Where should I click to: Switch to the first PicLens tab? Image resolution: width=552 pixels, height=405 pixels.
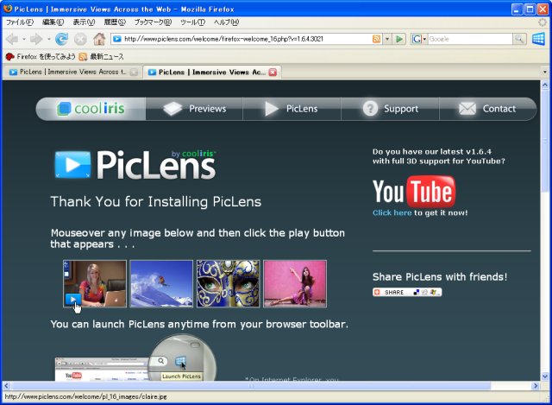point(72,72)
